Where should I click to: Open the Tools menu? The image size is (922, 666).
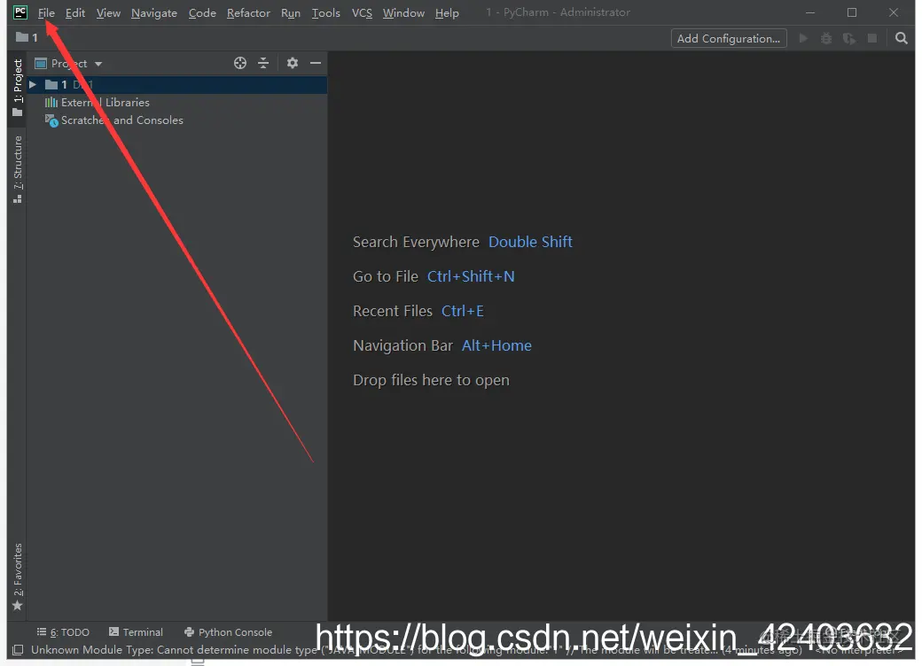pos(325,13)
